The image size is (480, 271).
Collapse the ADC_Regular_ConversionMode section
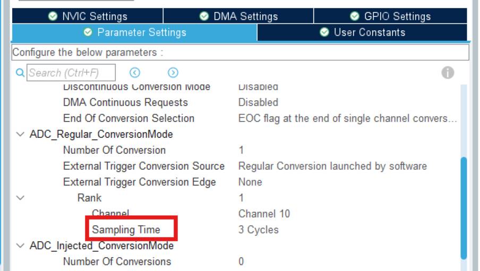20,134
